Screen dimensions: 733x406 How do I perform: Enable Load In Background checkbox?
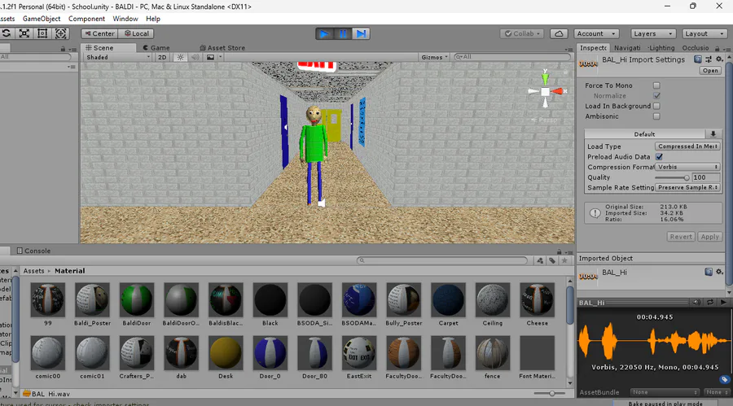(x=656, y=106)
